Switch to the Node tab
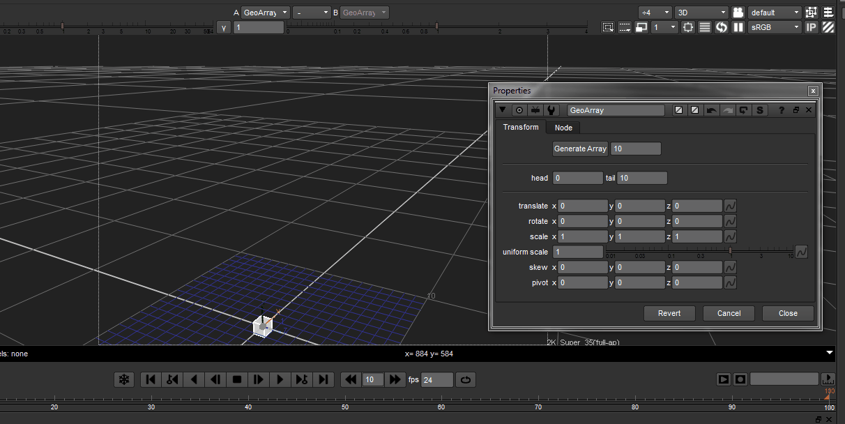This screenshot has width=845, height=424. [563, 127]
